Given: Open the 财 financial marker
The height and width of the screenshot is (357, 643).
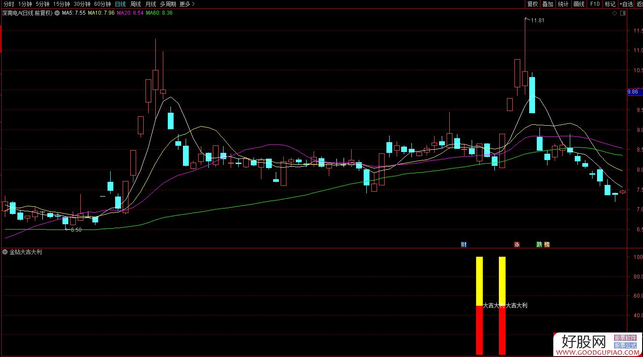Looking at the screenshot, I should pos(464,244).
